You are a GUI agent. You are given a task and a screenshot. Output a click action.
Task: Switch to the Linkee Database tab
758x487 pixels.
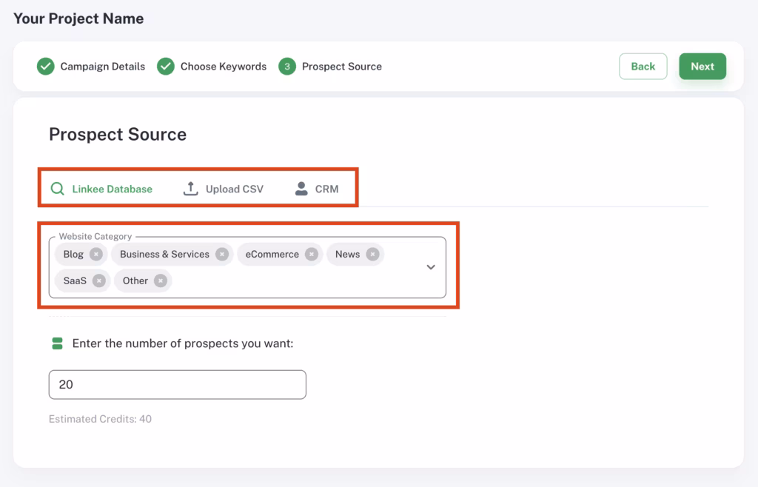101,189
